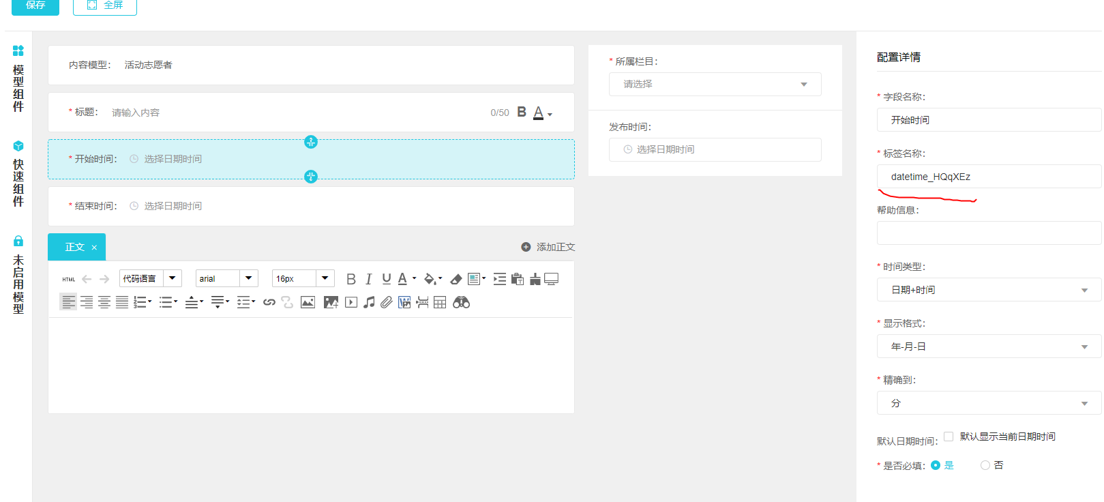Insert a hyperlink in editor
This screenshot has width=1104, height=502.
pos(269,302)
